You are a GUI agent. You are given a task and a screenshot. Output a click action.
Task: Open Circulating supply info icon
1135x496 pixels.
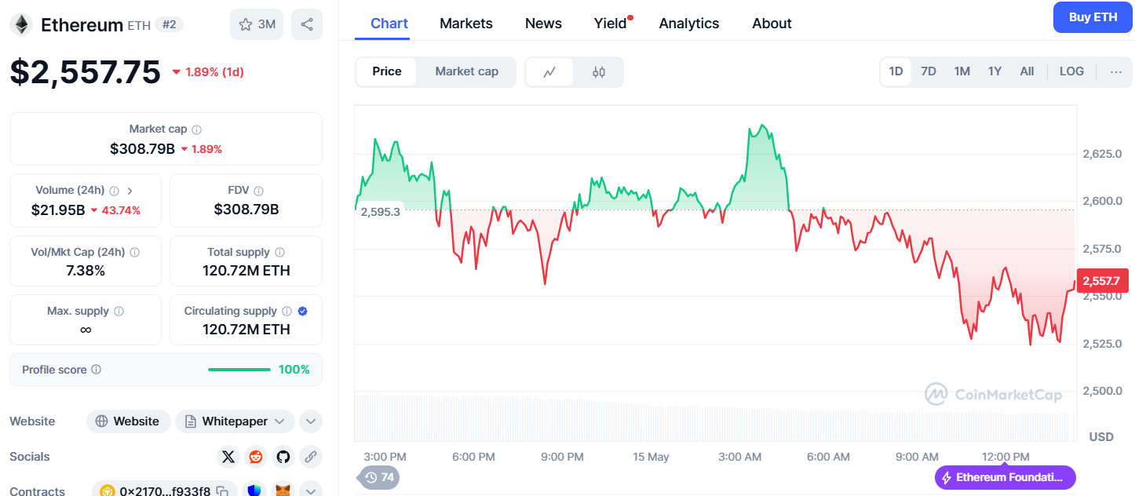tap(286, 312)
